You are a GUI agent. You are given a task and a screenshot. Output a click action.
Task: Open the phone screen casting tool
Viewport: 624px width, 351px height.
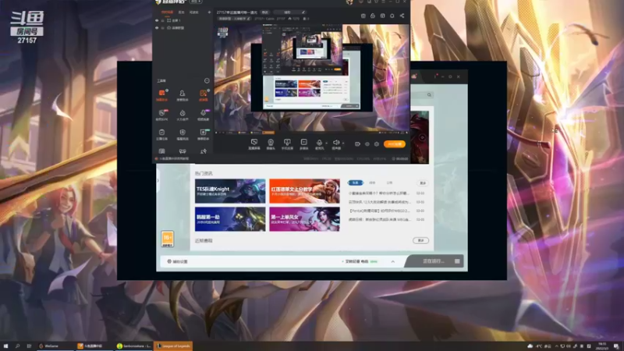point(287,144)
